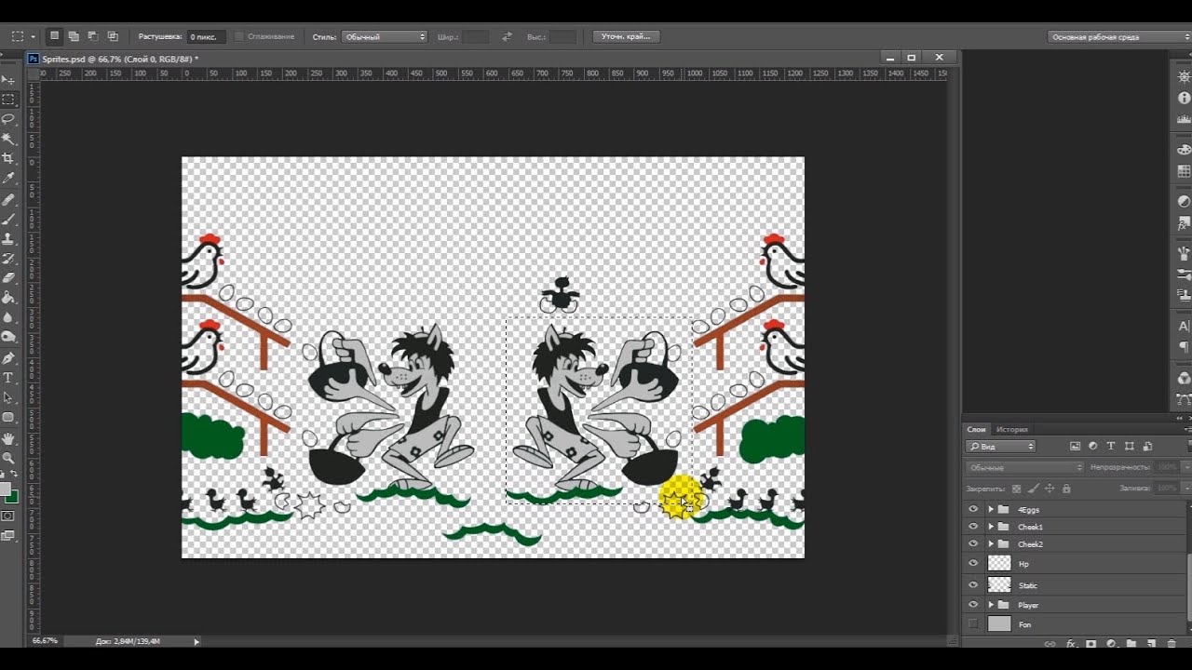Select the Path Selection tool

(x=8, y=397)
